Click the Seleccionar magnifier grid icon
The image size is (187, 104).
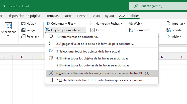(8, 26)
